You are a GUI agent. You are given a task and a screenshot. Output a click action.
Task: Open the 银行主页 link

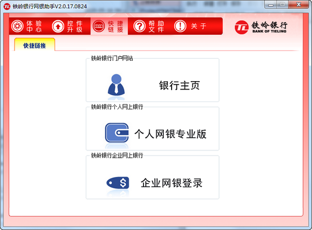point(179,85)
